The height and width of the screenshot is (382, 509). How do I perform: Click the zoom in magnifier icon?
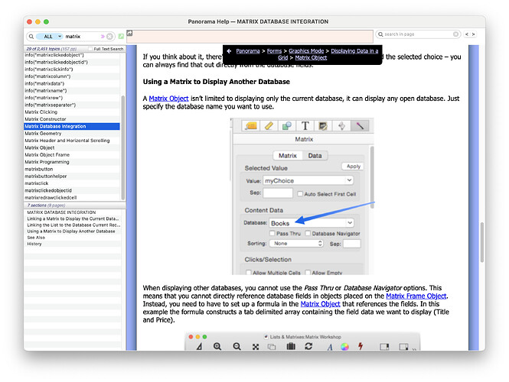217,347
